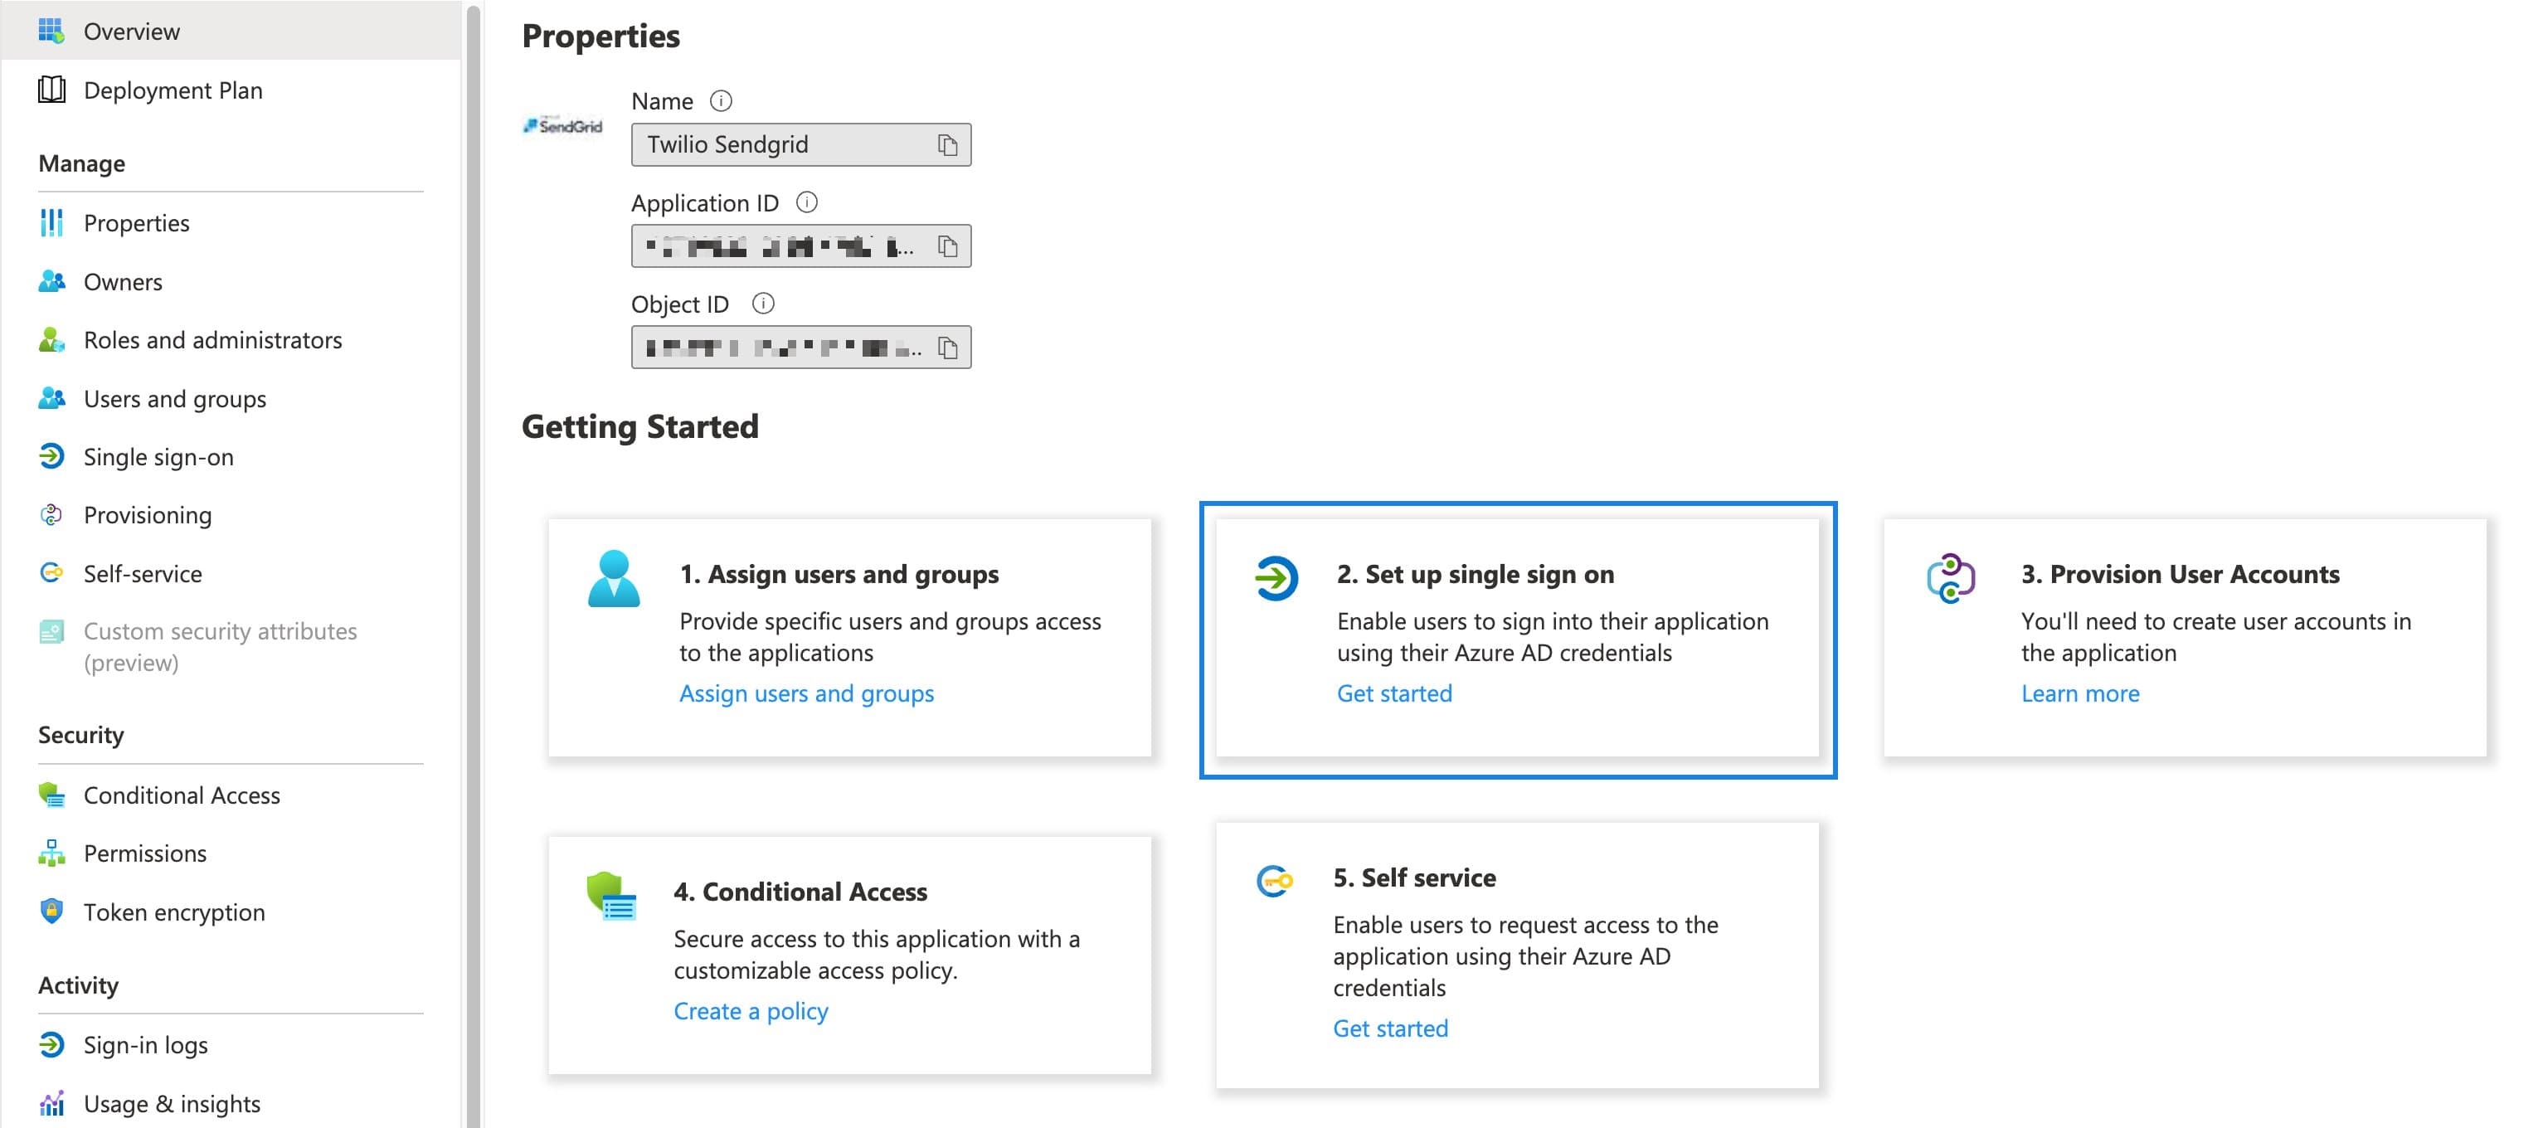
Task: Copy the Object ID value
Action: click(x=948, y=347)
